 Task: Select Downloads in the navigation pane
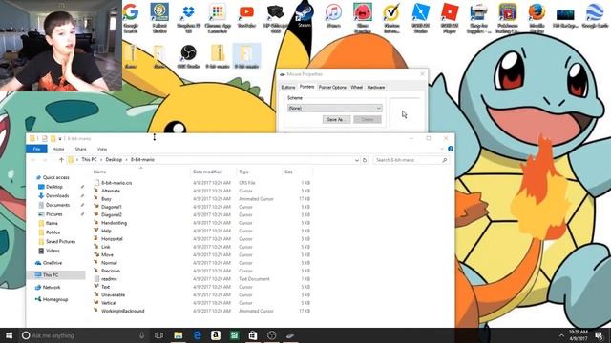57,196
